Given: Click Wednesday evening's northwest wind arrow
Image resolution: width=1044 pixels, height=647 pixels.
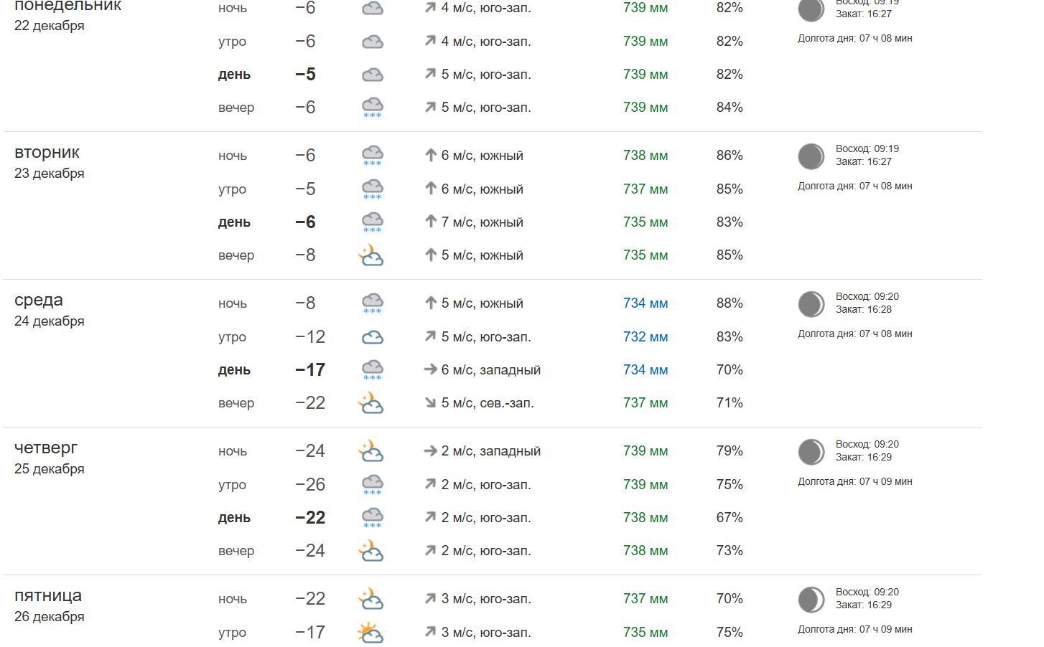Looking at the screenshot, I should point(430,403).
